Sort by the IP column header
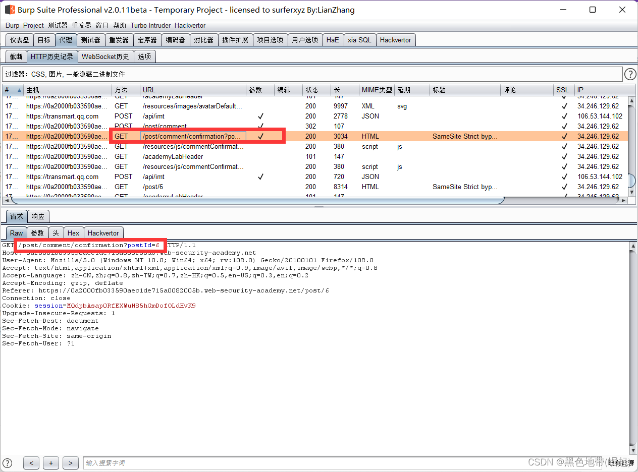 coord(600,90)
